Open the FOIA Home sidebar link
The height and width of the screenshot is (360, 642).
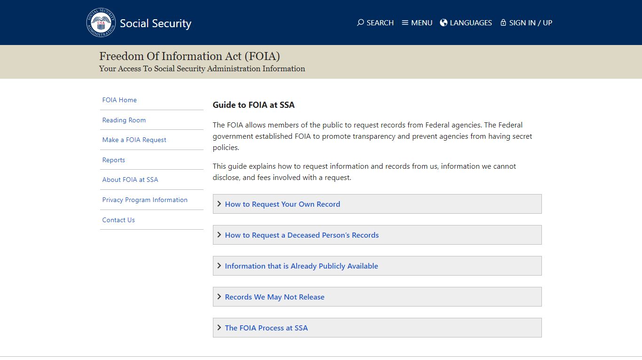(119, 100)
